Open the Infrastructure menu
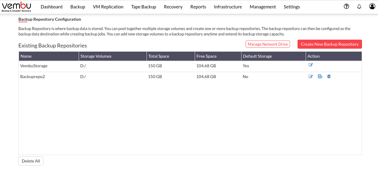 pos(228,7)
